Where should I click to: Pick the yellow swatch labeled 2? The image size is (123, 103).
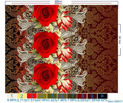click(22, 96)
